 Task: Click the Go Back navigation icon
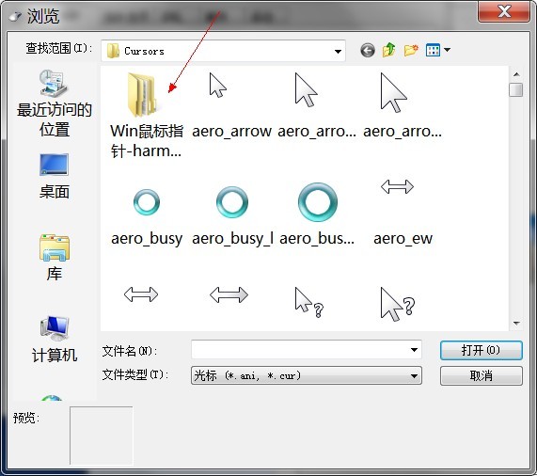[x=368, y=51]
